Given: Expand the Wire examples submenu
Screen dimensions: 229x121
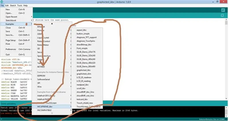Looking at the screenshot, I should pyautogui.click(x=52, y=87).
